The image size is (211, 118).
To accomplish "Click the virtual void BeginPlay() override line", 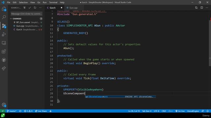I will (89, 63).
